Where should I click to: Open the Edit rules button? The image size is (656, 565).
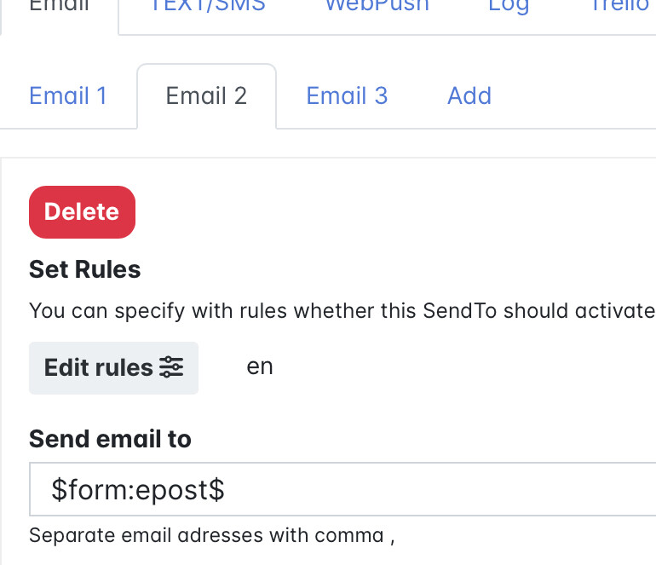point(113,368)
